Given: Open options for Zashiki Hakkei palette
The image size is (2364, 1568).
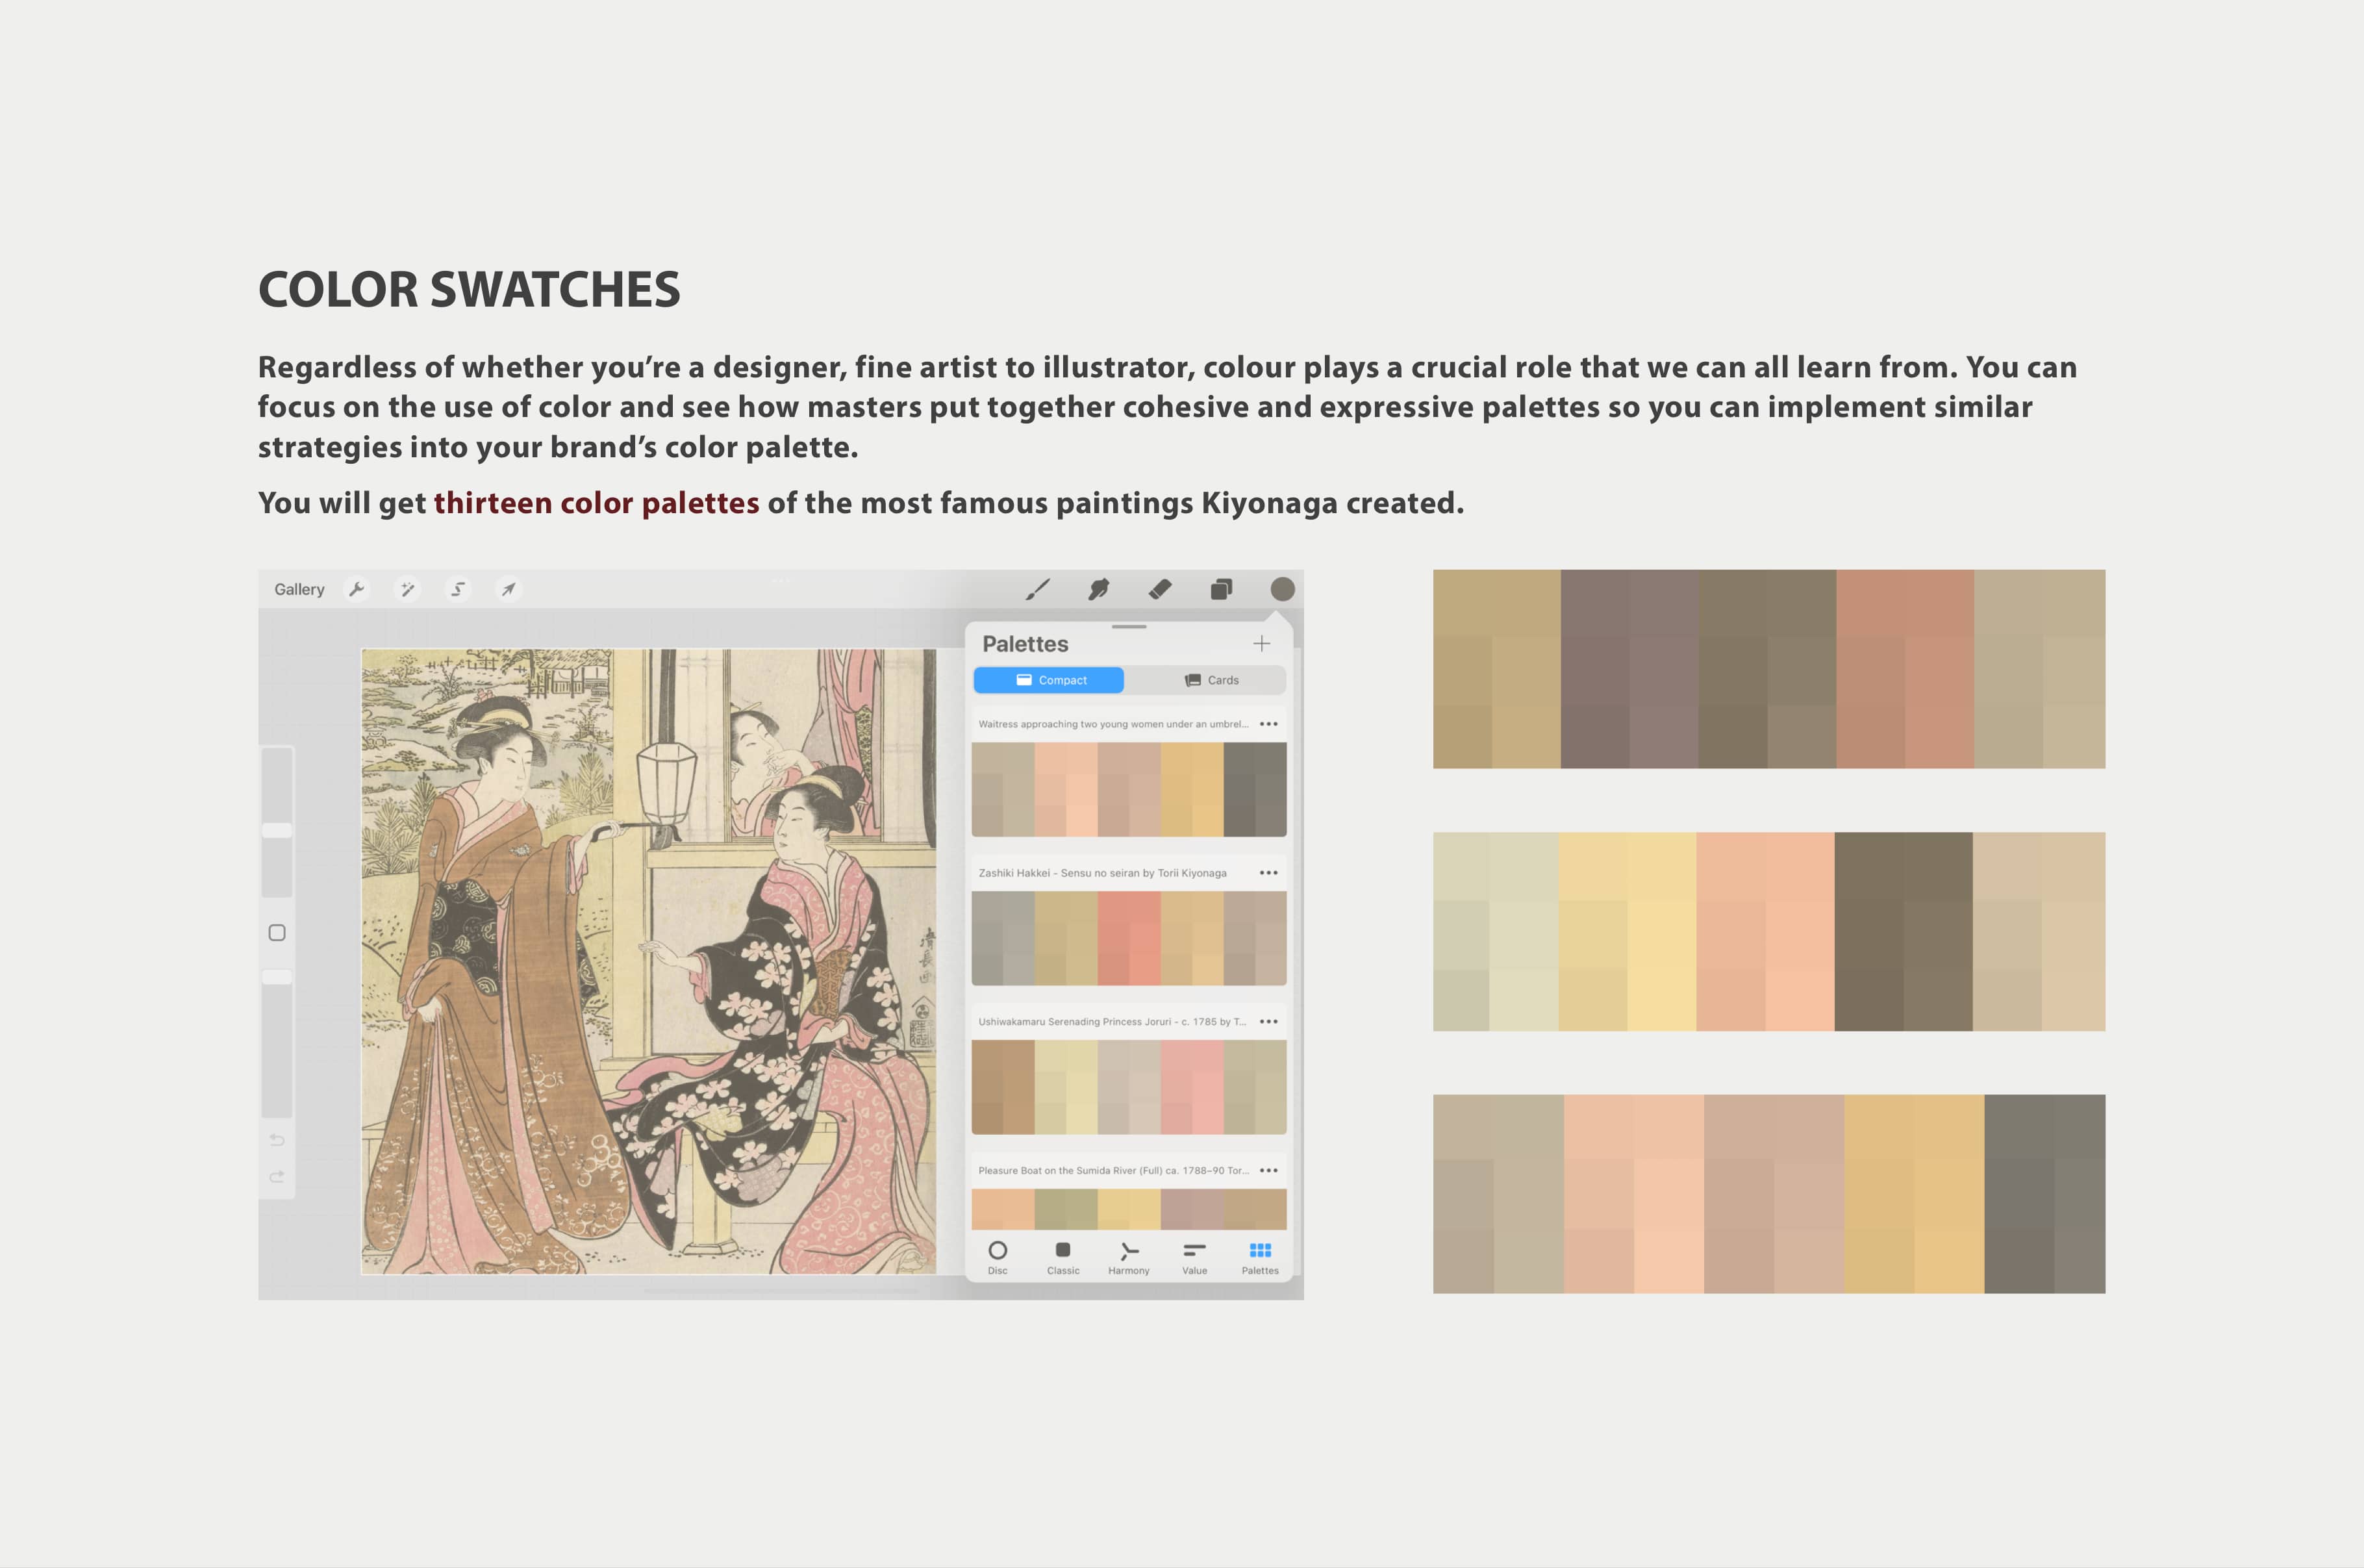Looking at the screenshot, I should [1270, 872].
